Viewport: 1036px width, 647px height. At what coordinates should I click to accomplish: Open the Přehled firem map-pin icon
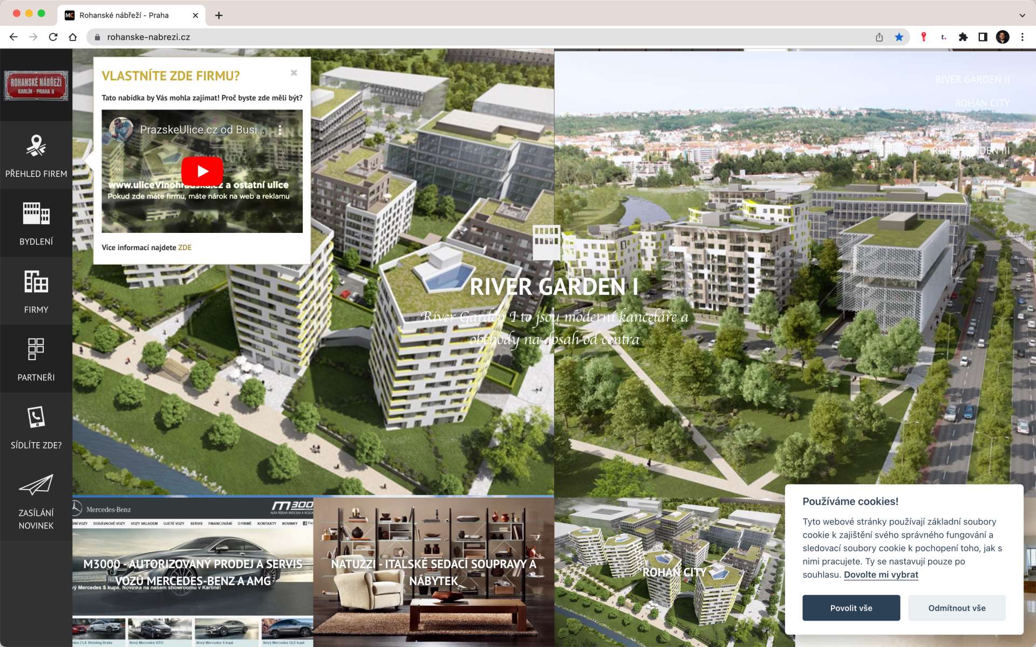click(x=36, y=146)
